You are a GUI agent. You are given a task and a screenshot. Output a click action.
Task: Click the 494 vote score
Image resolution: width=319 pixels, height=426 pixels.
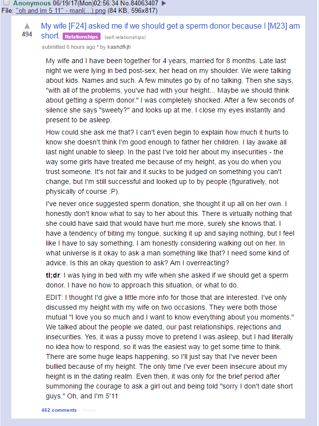(x=27, y=35)
